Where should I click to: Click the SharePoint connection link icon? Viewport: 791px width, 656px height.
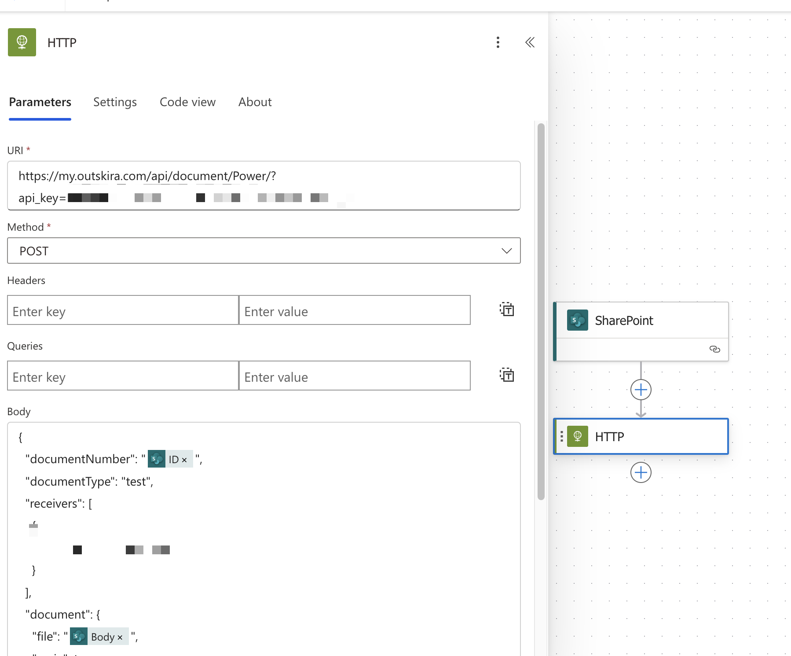(x=714, y=349)
